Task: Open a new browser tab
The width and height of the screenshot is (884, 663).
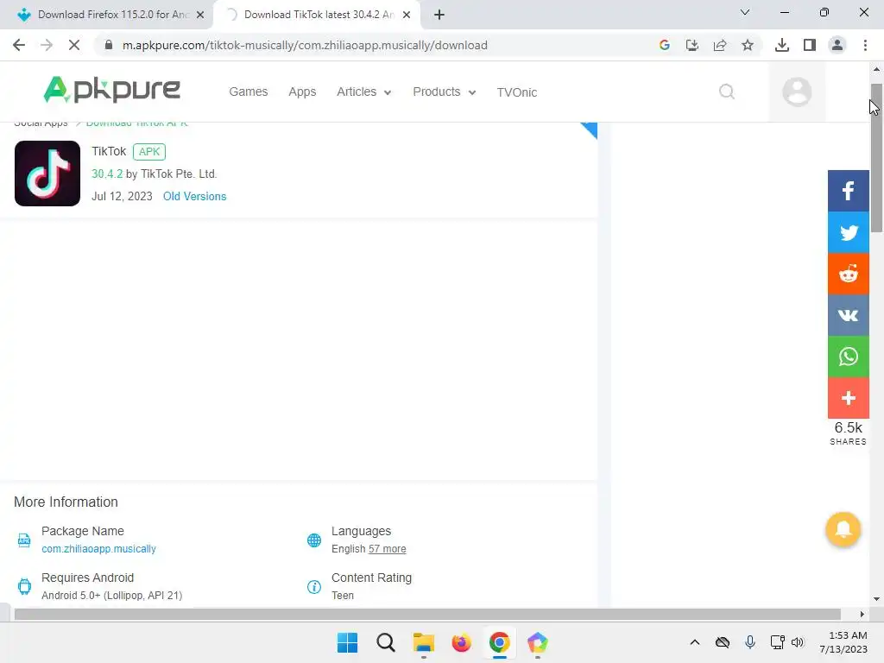Action: tap(439, 15)
